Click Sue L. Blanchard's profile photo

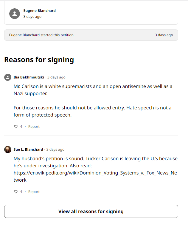(x=8, y=150)
